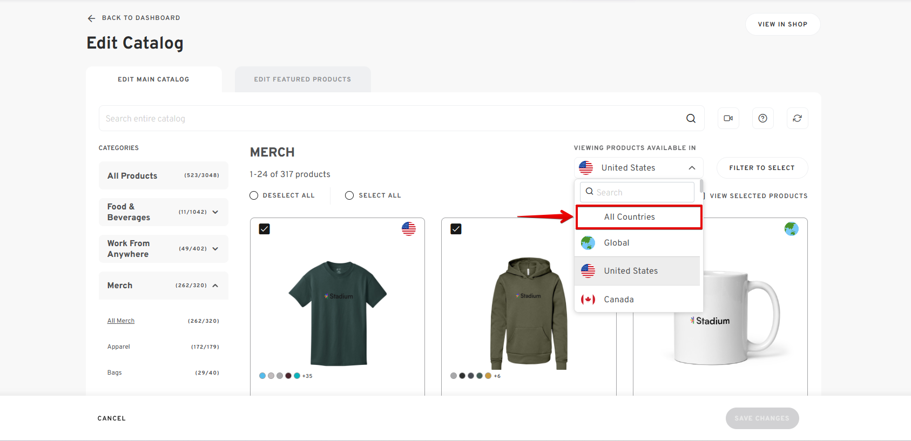Click the back arrow icon to dashboard

point(91,18)
